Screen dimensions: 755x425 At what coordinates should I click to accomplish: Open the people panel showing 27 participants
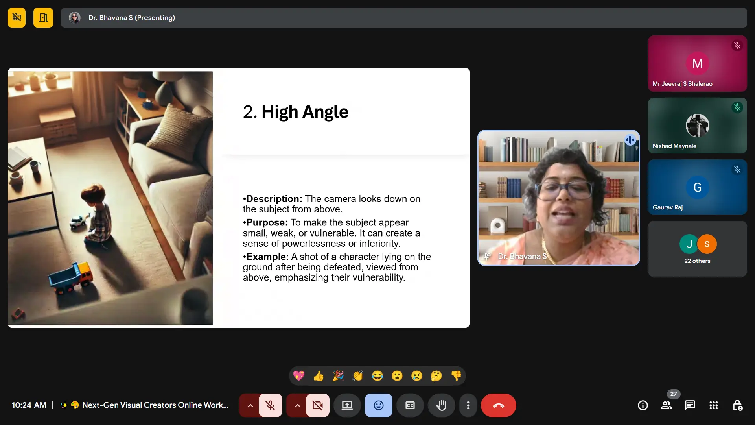666,405
